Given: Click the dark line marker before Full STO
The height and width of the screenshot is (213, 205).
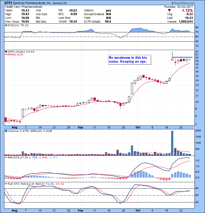Looking at the screenshot, I should tap(6, 184).
